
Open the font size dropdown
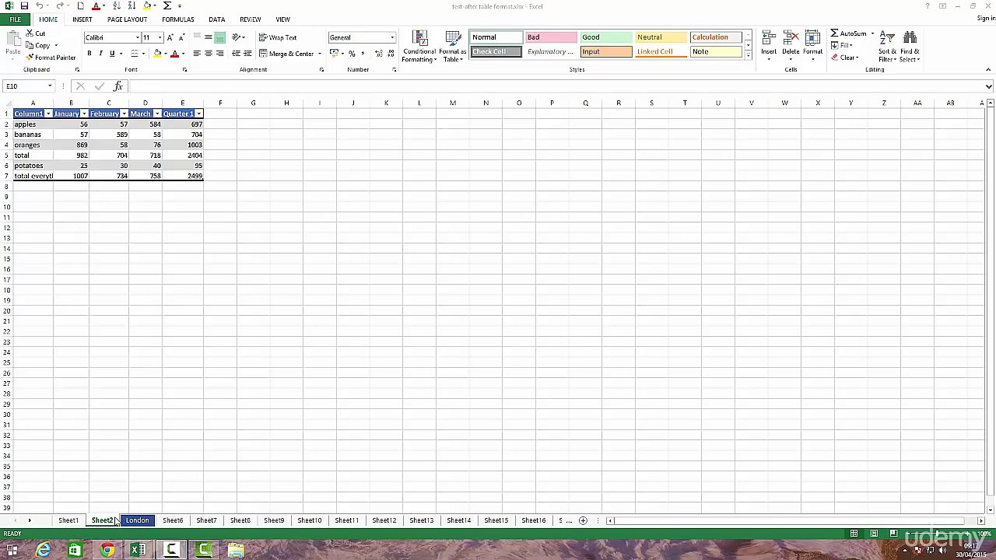[x=160, y=37]
